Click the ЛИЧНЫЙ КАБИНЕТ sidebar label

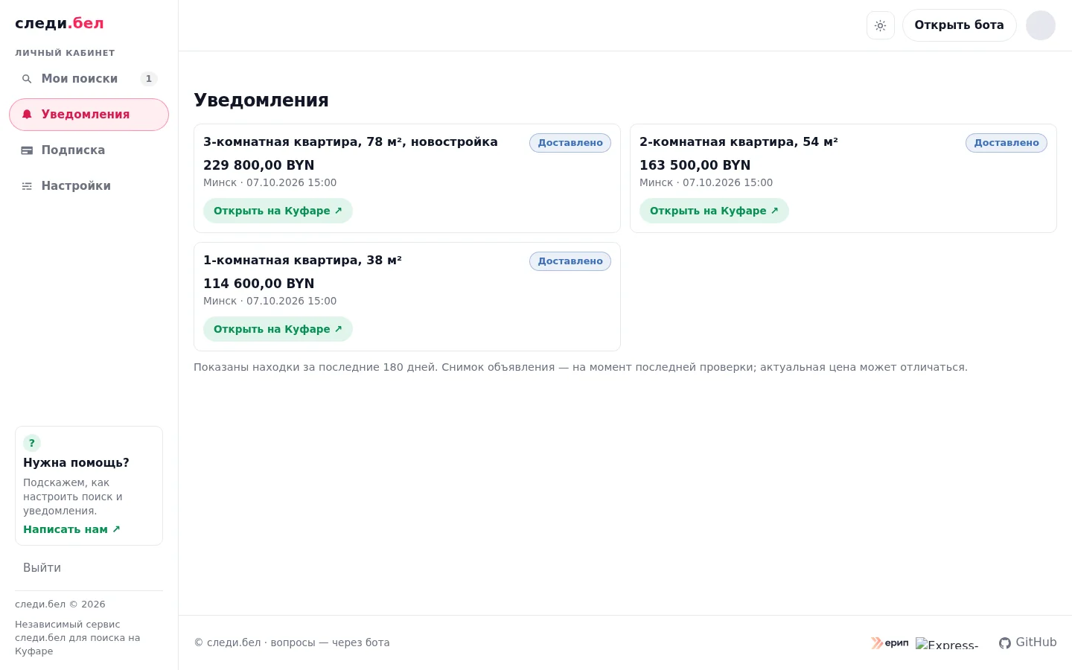click(x=65, y=53)
